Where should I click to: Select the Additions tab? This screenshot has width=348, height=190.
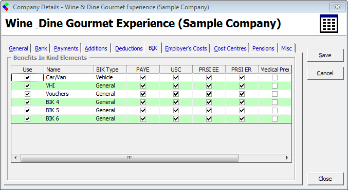click(x=96, y=48)
